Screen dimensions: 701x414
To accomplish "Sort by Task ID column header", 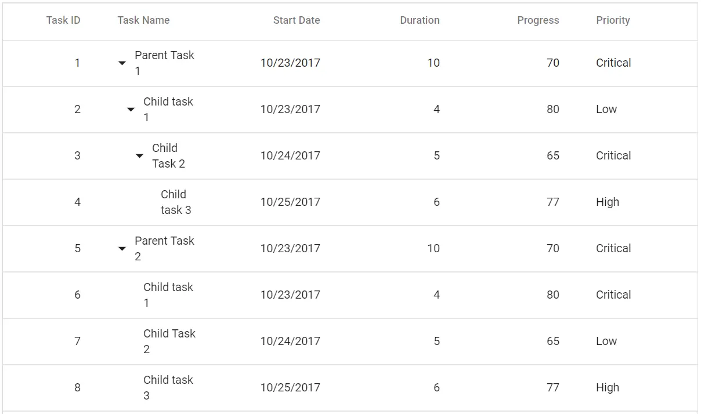I will 63,20.
